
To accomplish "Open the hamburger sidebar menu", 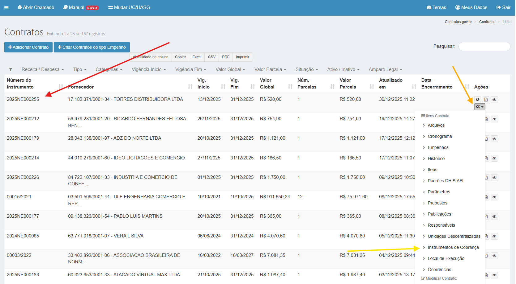I will click(6, 7).
